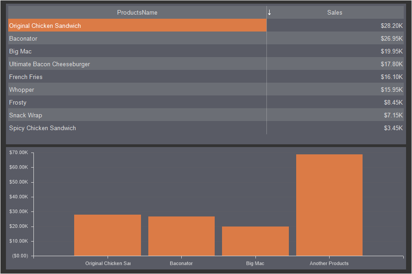Select the Snack Wrap row
Screen dimensions: 412x274
[x=137, y=115]
